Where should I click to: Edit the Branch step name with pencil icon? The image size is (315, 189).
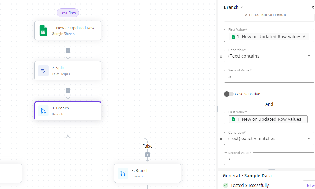[242, 7]
